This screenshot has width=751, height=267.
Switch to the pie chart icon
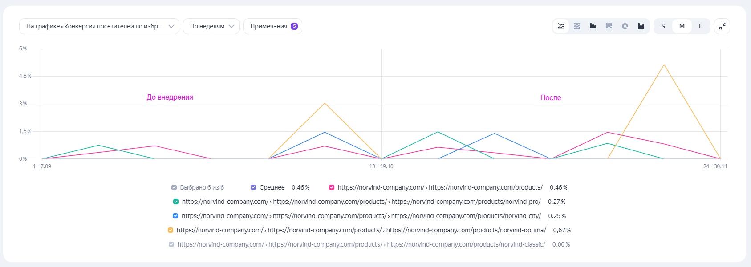coord(625,26)
